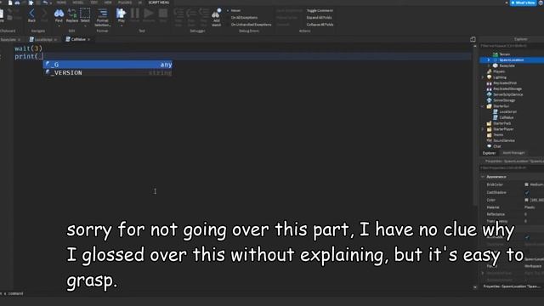The height and width of the screenshot is (306, 544).
Task: Select ServerScriptService in Explorer
Action: (508, 94)
